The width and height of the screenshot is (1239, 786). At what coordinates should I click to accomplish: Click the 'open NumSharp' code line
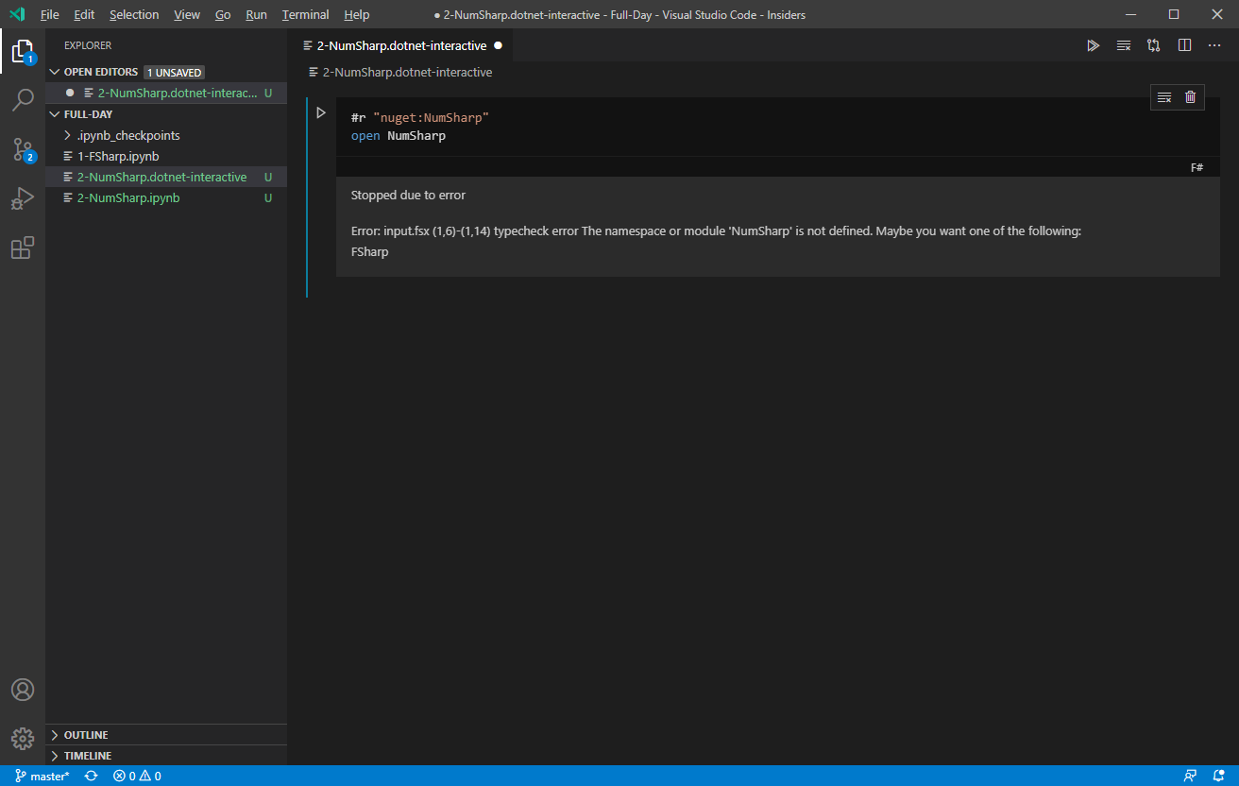point(398,136)
